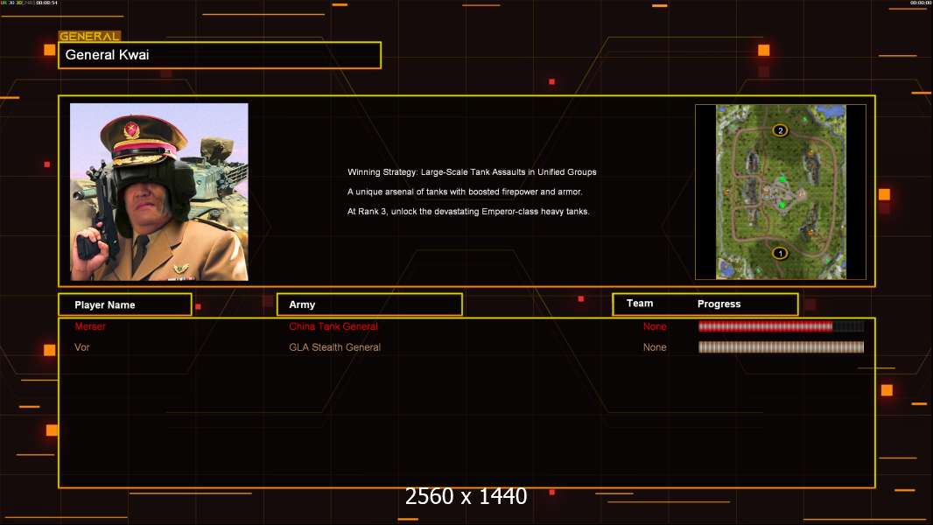Click start position marker 2 on minimap
The width and height of the screenshot is (933, 525).
click(x=780, y=130)
